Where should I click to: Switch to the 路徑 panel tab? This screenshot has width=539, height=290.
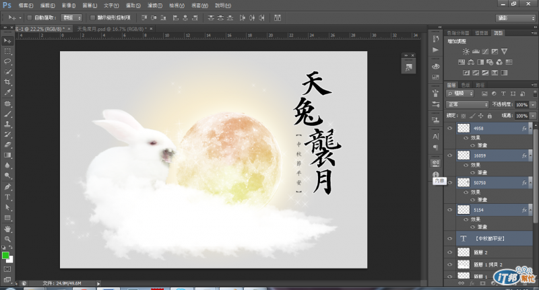coord(480,85)
